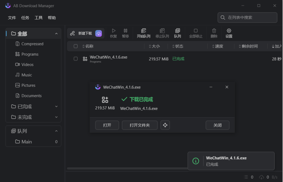Click the Resume (恢复) toolbar icon

(x=114, y=31)
